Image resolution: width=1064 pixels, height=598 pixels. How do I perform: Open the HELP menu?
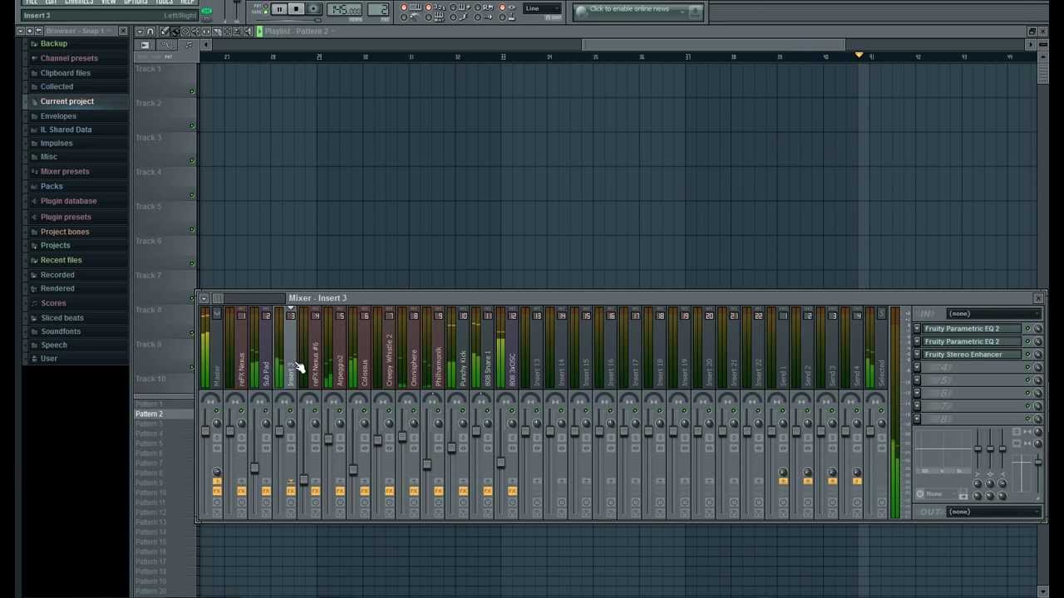click(x=187, y=2)
